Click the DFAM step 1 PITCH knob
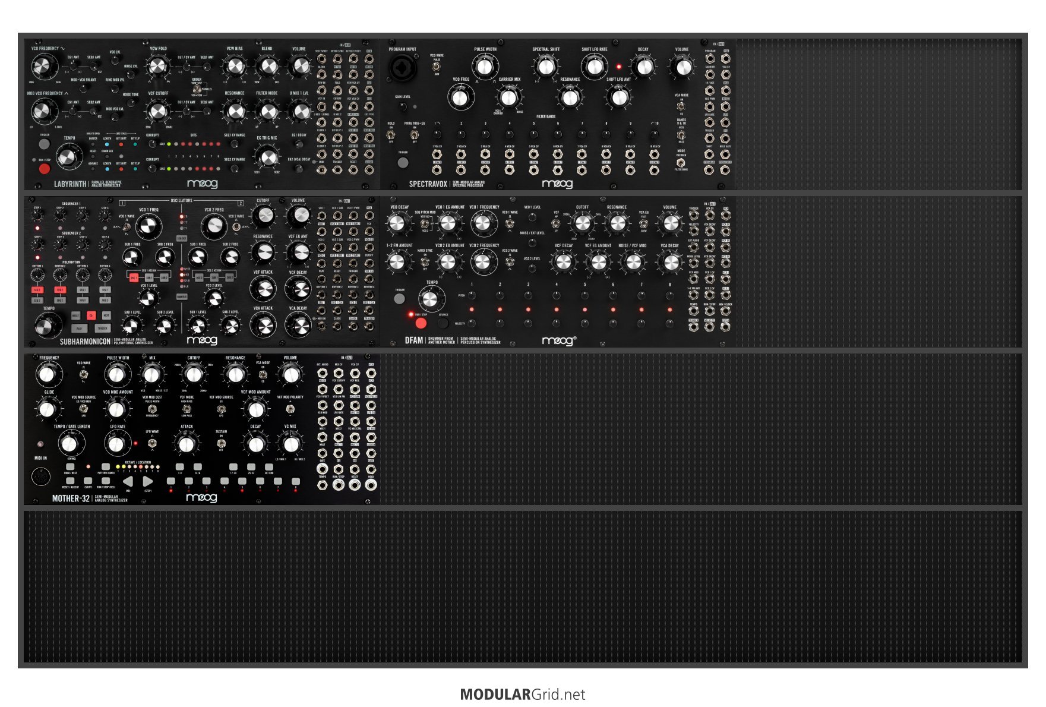The height and width of the screenshot is (707, 1046). tap(472, 295)
